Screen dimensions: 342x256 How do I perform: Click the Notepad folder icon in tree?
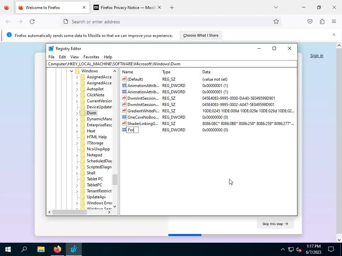[x=82, y=155]
